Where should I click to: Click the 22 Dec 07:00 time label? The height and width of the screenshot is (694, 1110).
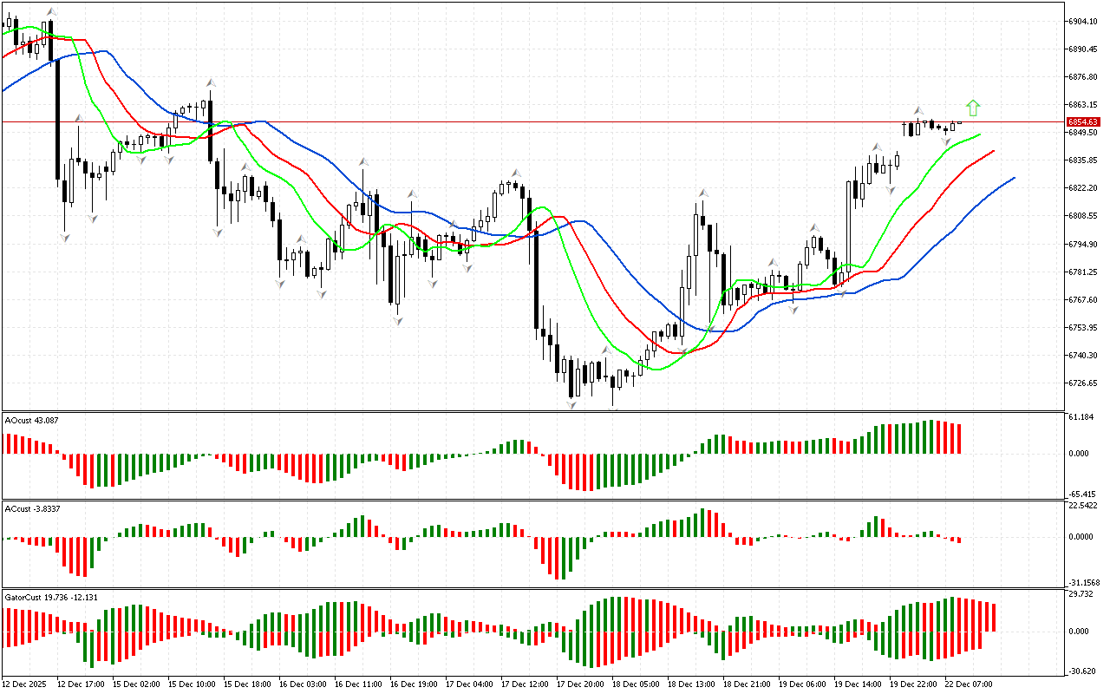969,684
